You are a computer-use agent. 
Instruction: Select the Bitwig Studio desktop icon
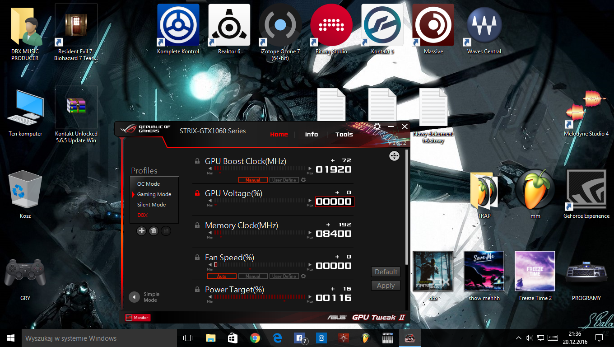coord(331,30)
